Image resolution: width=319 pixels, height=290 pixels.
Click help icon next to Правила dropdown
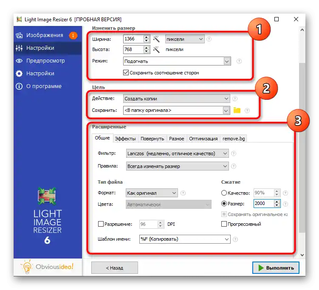[234, 166]
